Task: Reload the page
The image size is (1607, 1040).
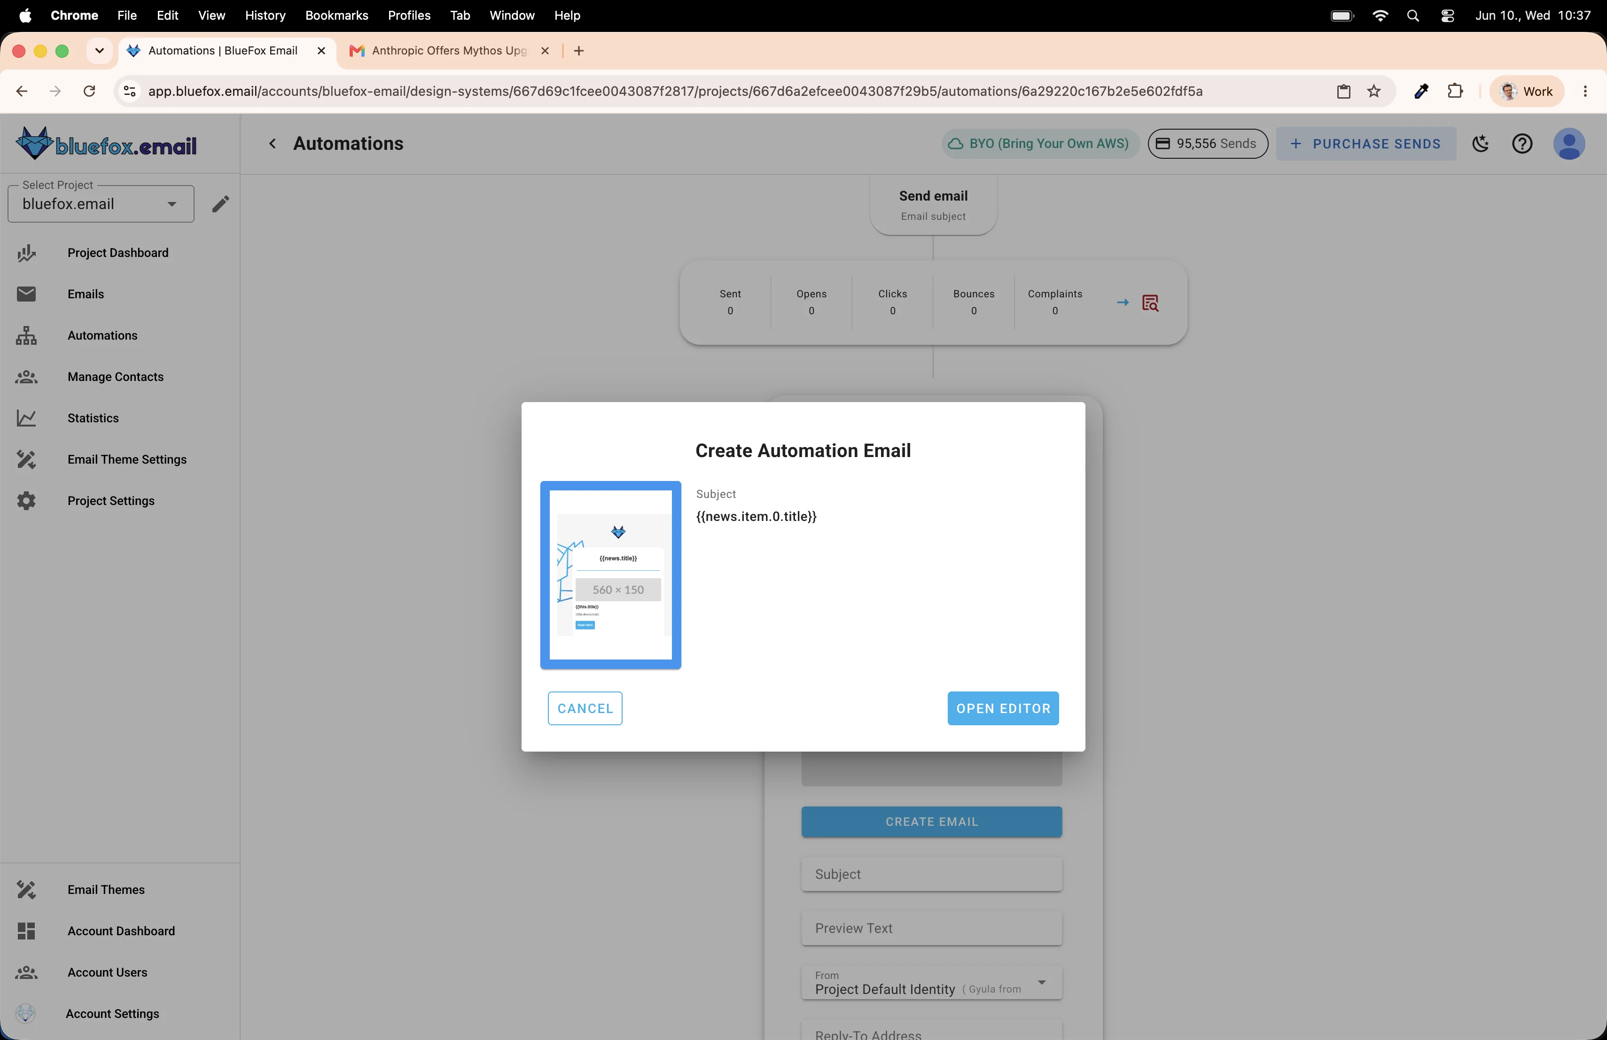Action: (89, 91)
